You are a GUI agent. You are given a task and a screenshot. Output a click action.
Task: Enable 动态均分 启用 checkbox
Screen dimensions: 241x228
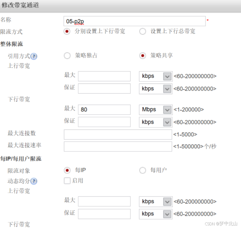point(67,181)
